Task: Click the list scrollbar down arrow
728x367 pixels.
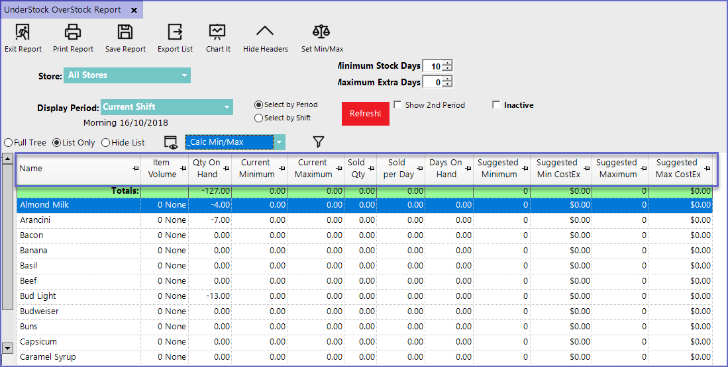Action: coord(7,348)
